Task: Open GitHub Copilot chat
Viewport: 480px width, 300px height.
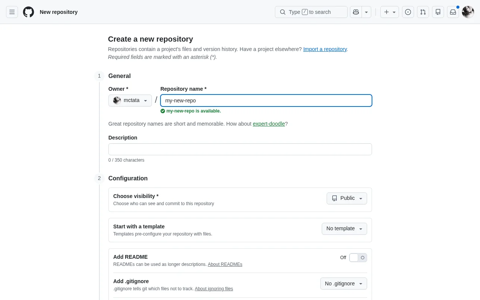Action: click(x=355, y=12)
